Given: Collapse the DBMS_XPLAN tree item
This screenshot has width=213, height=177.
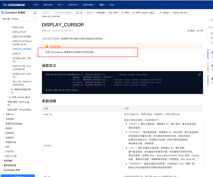Looking at the screenshot, I should coord(19,32).
